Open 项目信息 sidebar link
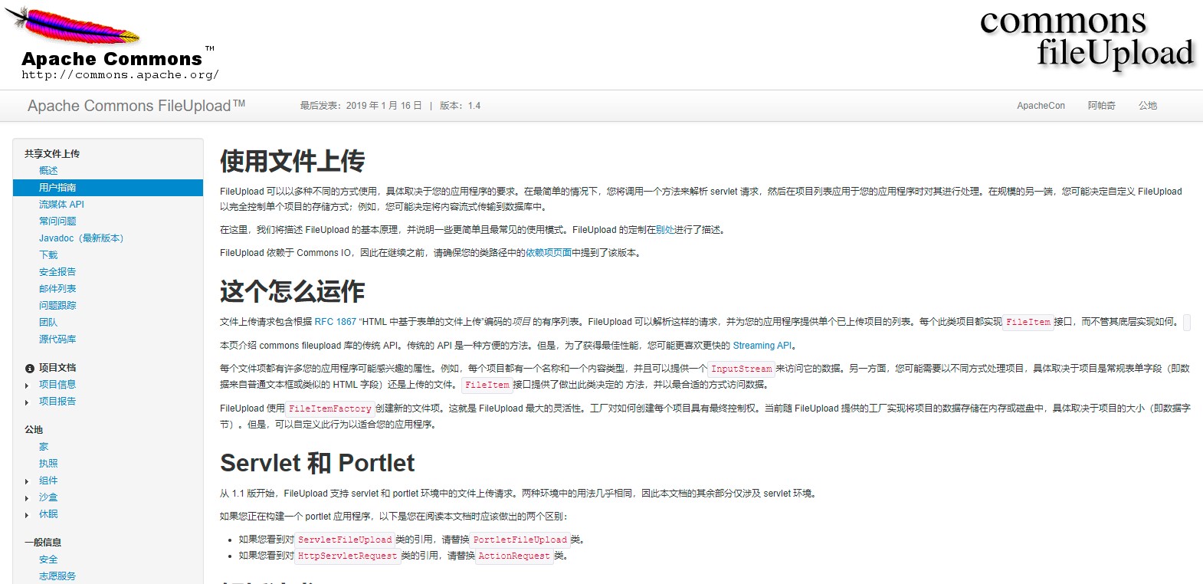This screenshot has width=1203, height=584. click(57, 385)
